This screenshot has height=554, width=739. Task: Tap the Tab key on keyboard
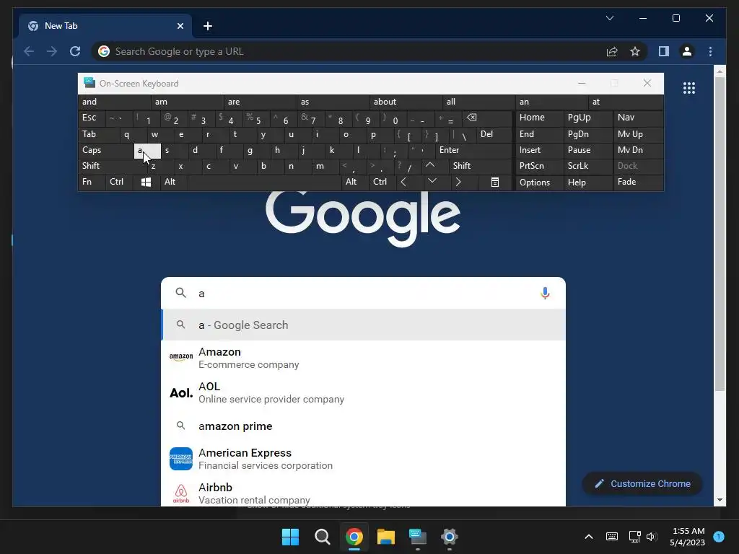tap(98, 134)
